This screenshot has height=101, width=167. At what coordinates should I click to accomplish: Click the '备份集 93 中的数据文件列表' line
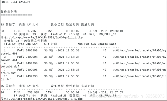point(25,41)
